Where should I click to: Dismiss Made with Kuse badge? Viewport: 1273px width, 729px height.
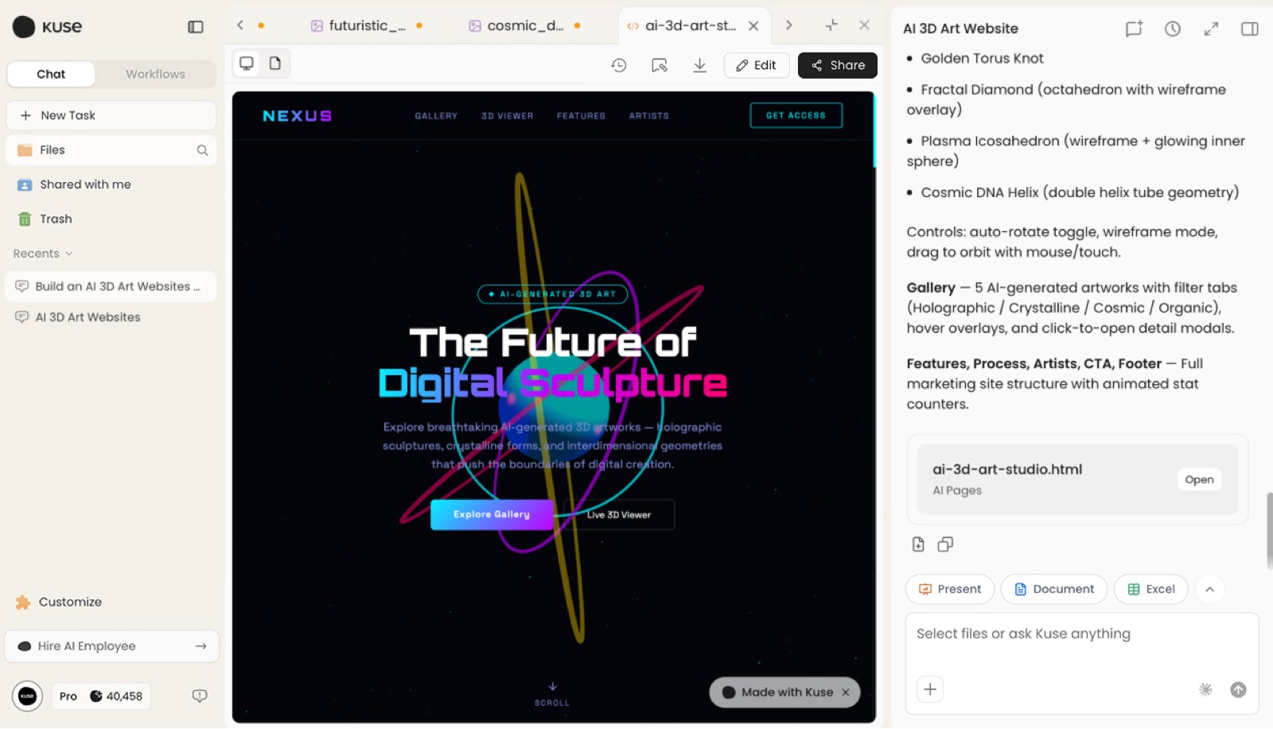pyautogui.click(x=846, y=692)
